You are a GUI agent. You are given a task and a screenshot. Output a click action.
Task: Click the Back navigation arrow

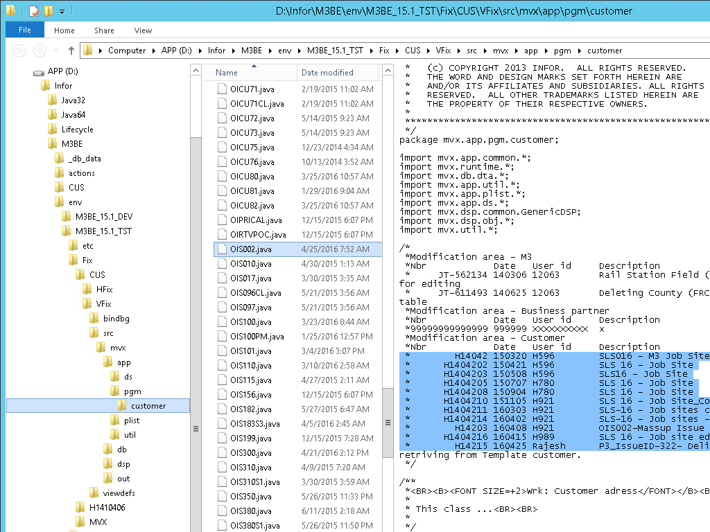click(x=19, y=51)
